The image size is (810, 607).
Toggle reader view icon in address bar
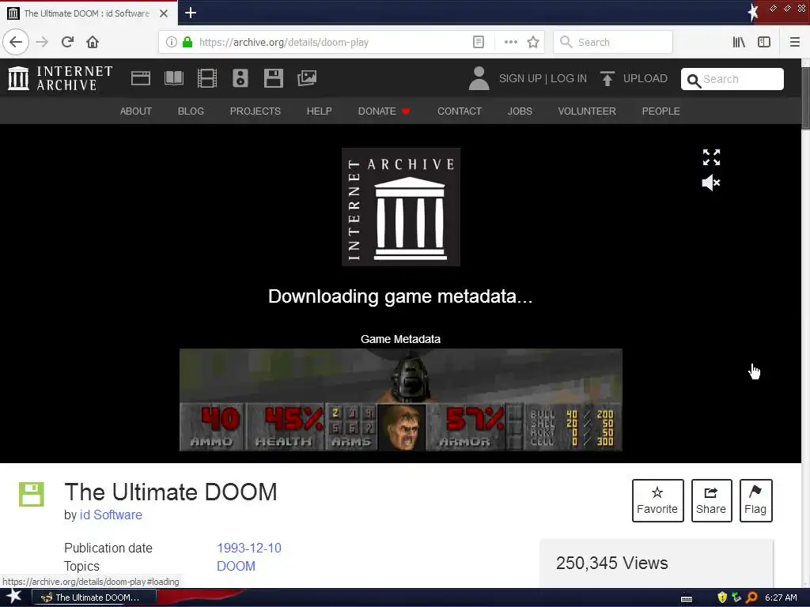479,42
